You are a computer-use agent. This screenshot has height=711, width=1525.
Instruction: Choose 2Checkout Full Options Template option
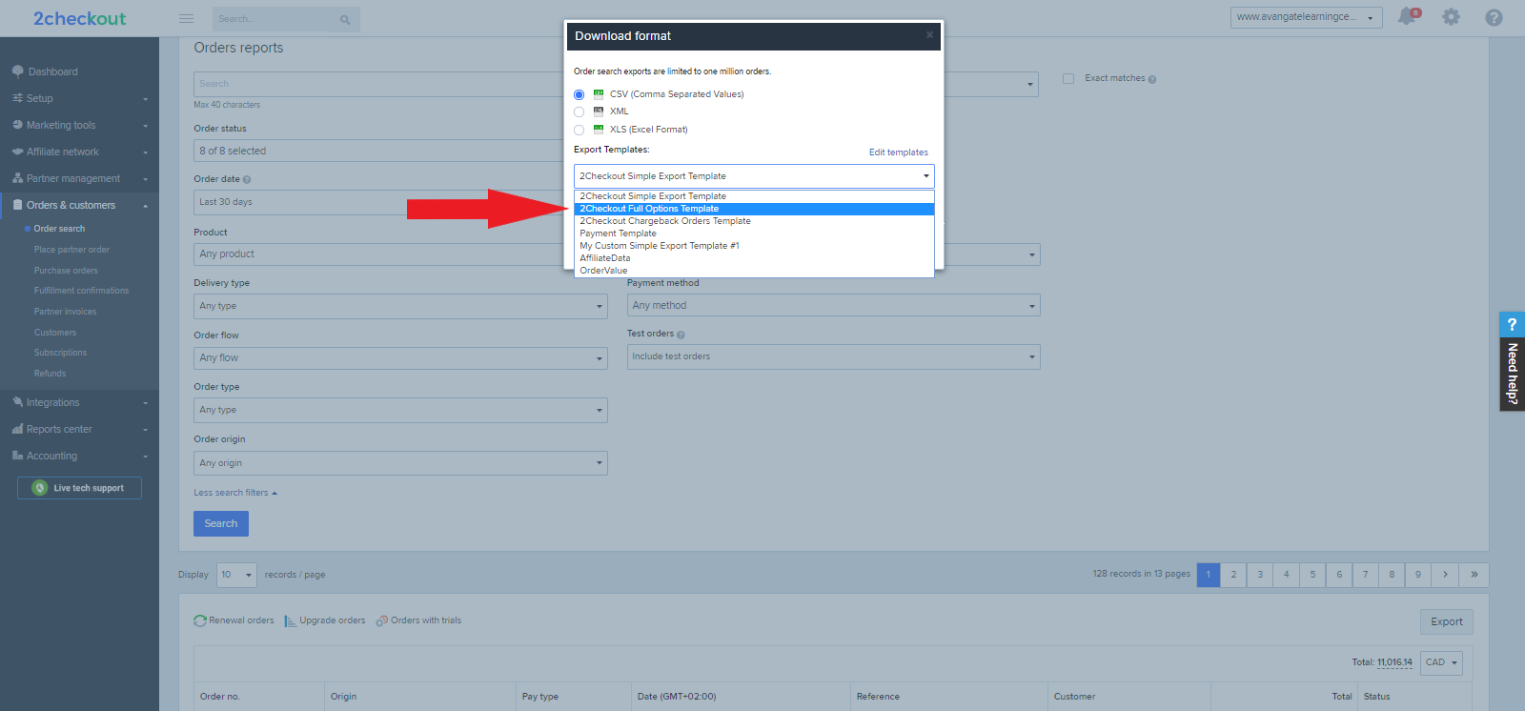(x=754, y=209)
